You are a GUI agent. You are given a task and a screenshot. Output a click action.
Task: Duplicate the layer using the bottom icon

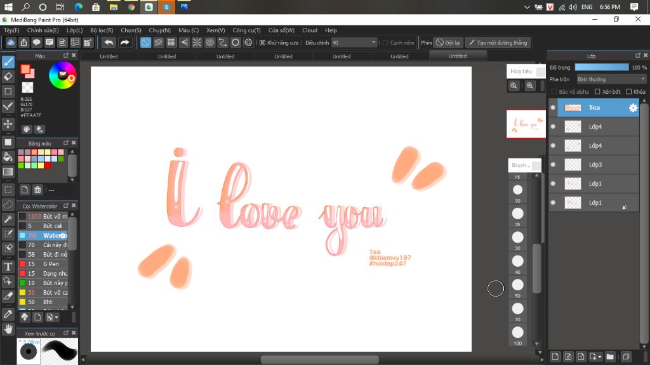[x=626, y=356]
